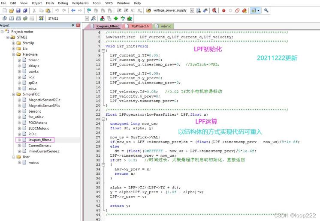The height and width of the screenshot is (221, 320).
Task: Build target files using the Build icon
Action: pyautogui.click(x=12, y=18)
